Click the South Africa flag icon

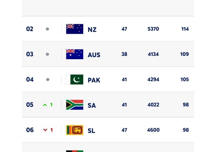[74, 105]
